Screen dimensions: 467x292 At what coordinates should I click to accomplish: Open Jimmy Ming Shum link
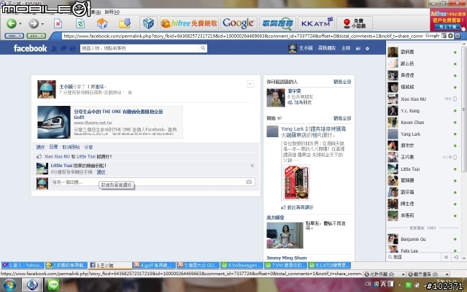tap(287, 258)
